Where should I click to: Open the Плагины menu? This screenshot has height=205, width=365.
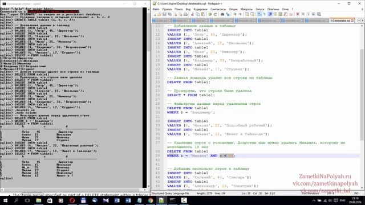[x=273, y=9]
